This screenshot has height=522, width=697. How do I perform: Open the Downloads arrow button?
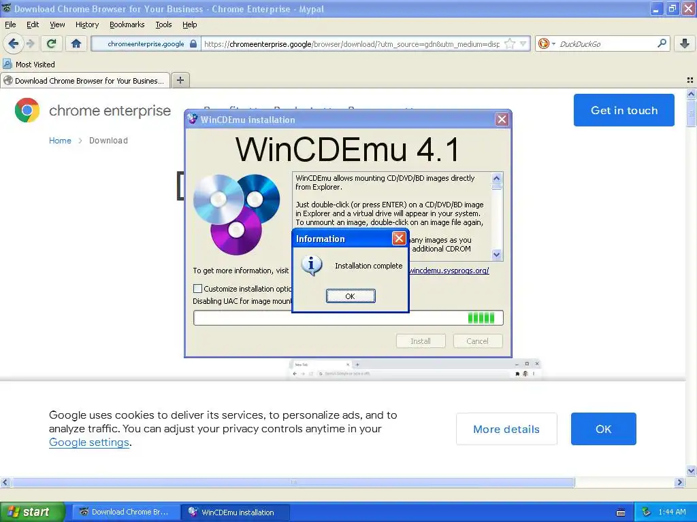[x=685, y=43]
